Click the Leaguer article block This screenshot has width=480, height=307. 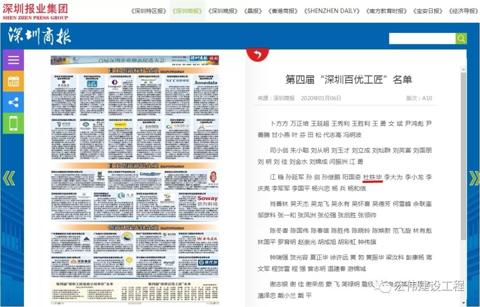(x=120, y=96)
